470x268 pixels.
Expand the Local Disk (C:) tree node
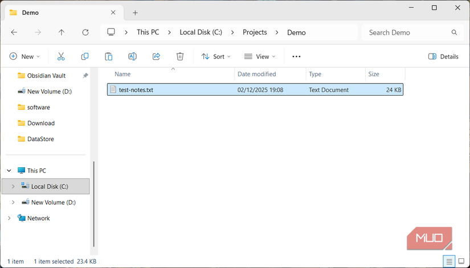[13, 186]
